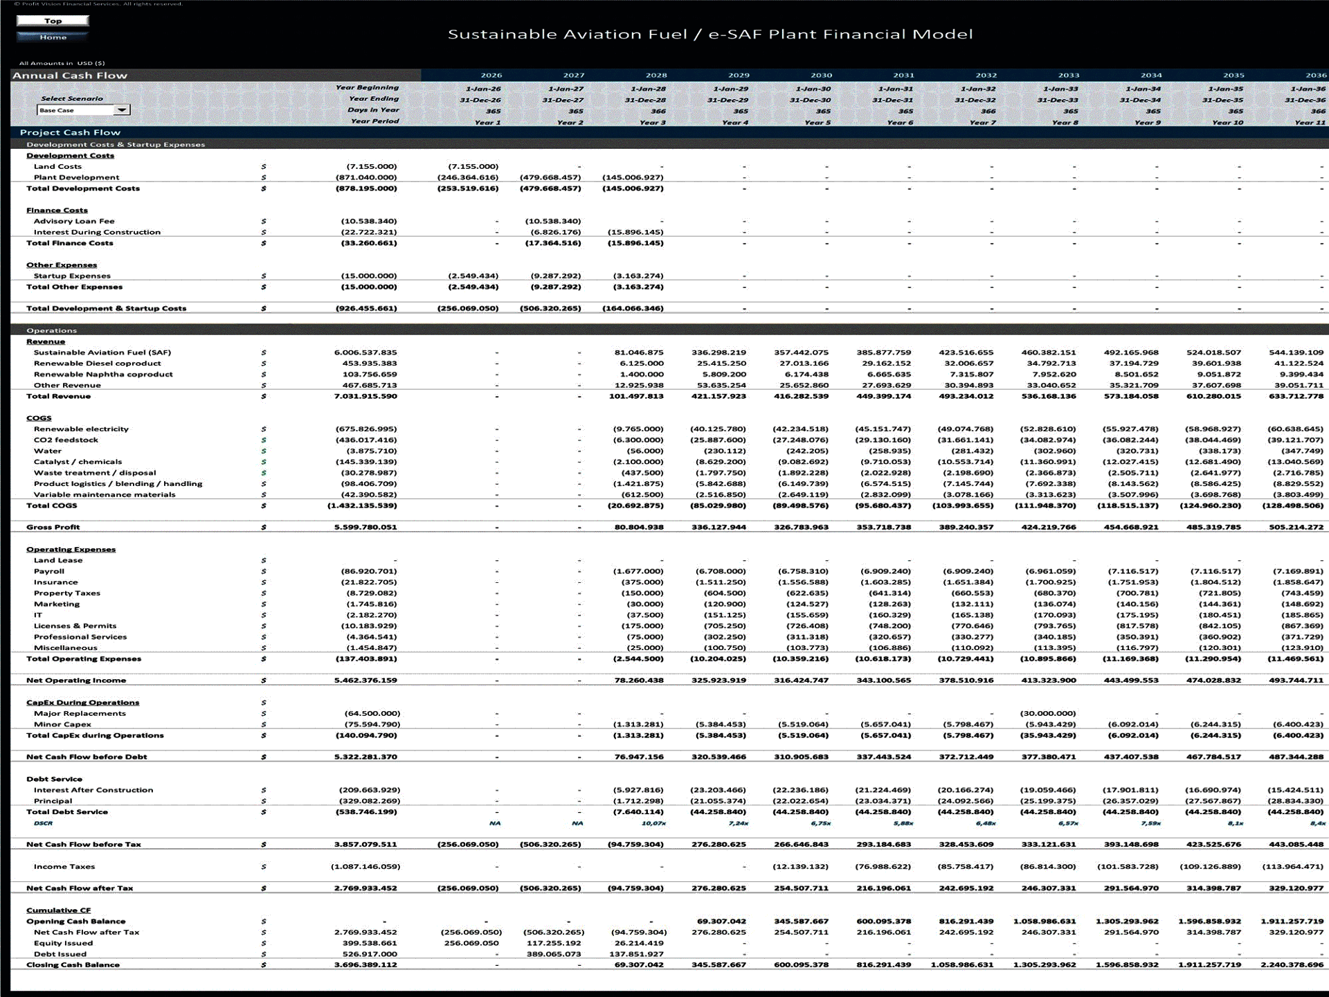Select the CO2 feedstock row label
This screenshot has width=1329, height=997.
coord(66,440)
